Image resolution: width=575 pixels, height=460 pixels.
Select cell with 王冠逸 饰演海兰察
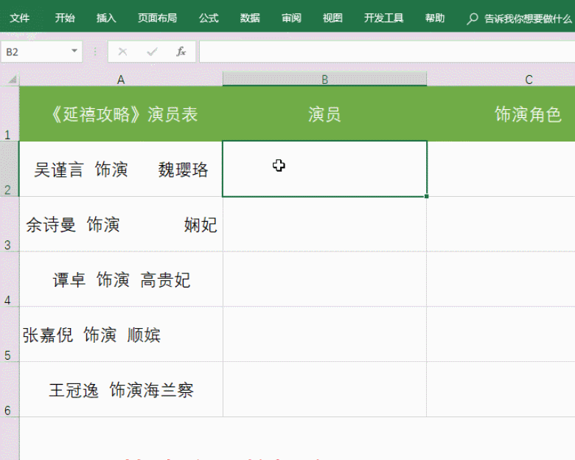(121, 389)
